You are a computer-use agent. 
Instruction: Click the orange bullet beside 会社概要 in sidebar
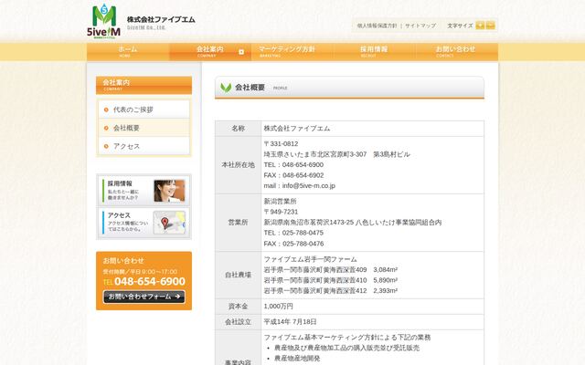[106, 128]
